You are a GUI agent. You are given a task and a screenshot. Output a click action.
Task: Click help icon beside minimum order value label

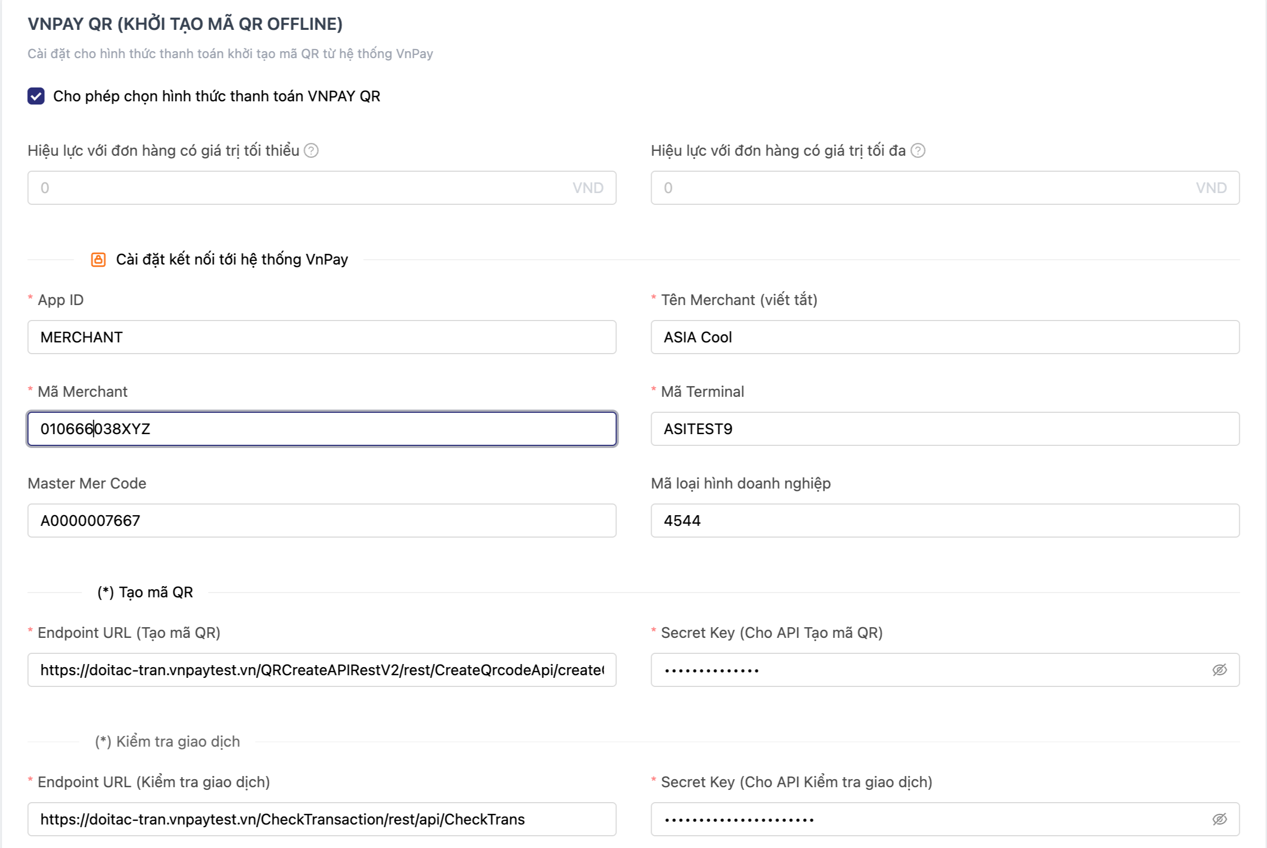pos(311,150)
